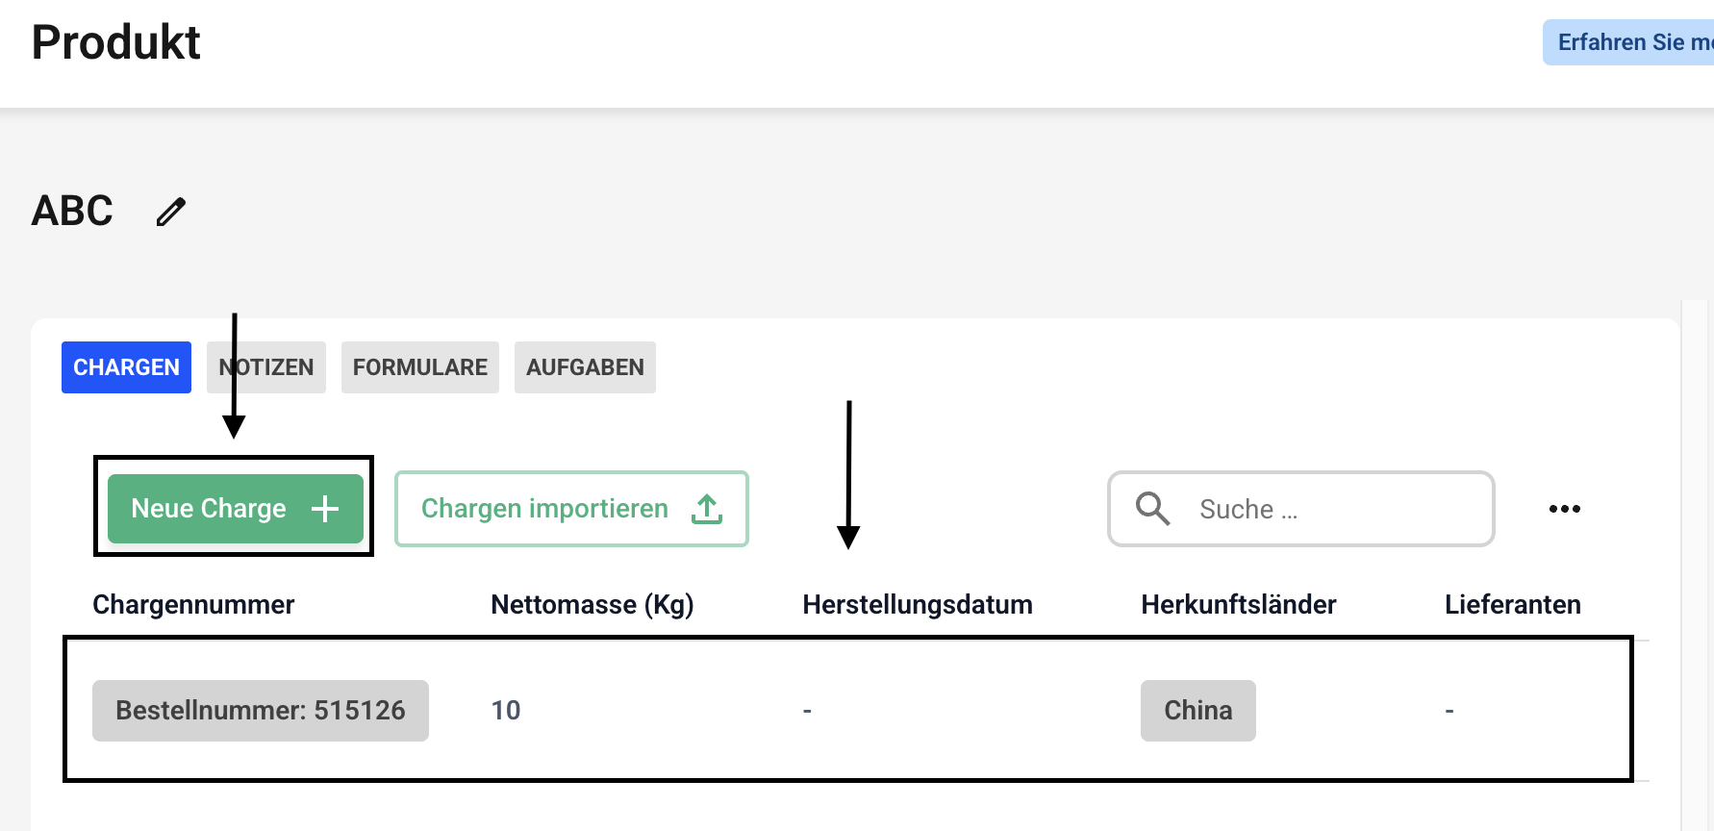Click the magnifying glass search icon

pyautogui.click(x=1152, y=508)
